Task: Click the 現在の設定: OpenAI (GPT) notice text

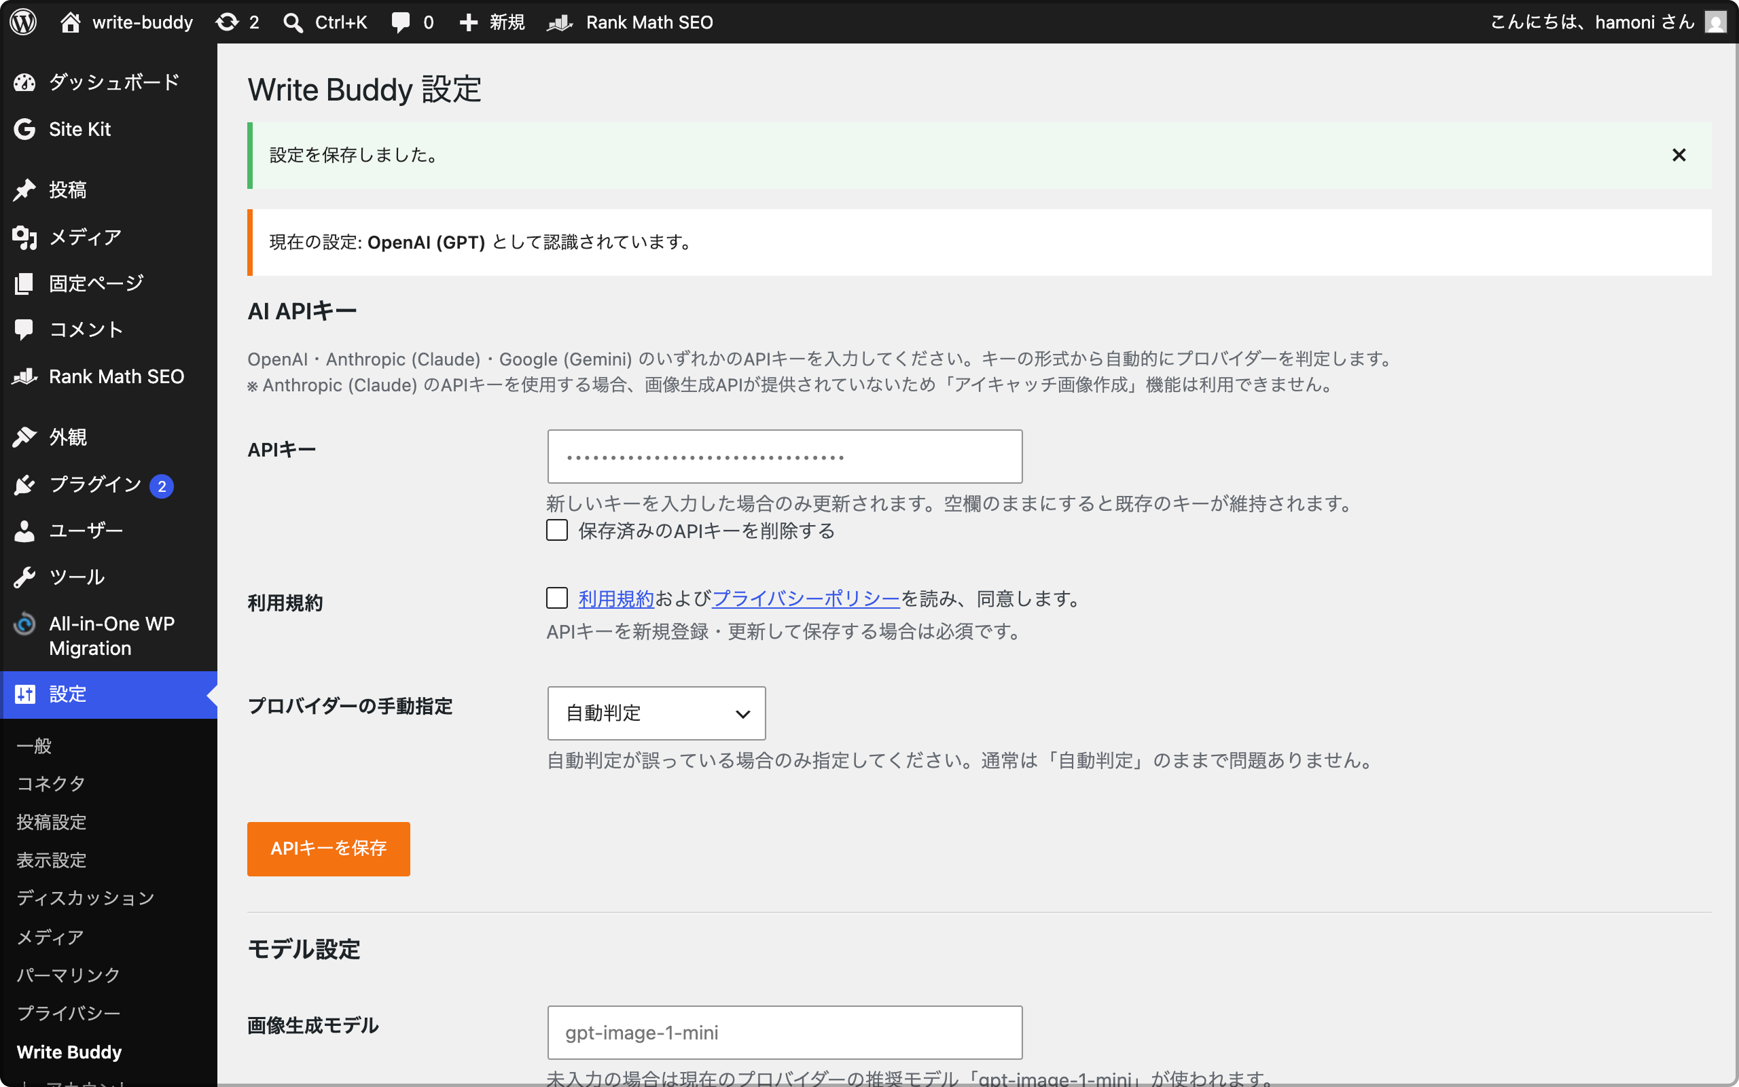Action: click(x=480, y=243)
